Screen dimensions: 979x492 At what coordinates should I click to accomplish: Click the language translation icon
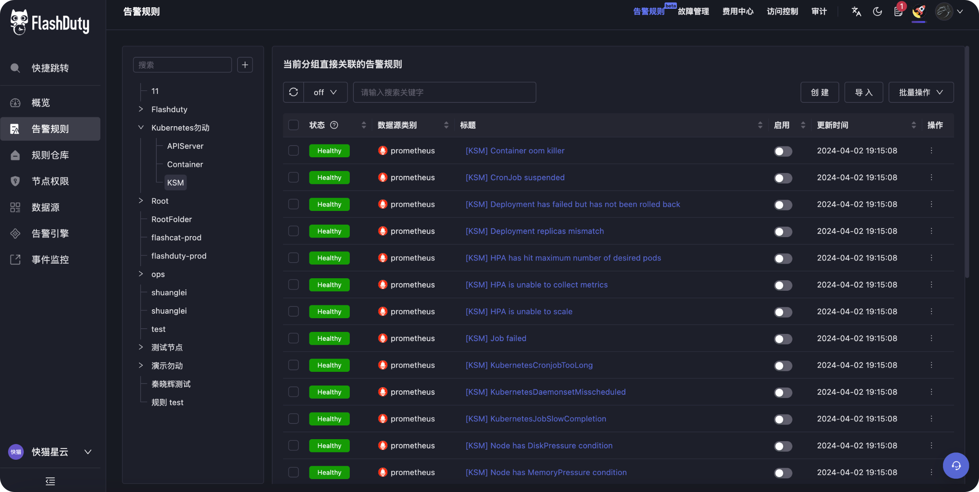point(856,11)
